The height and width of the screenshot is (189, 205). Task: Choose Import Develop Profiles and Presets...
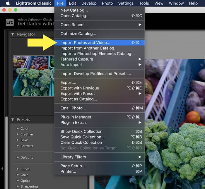[100, 74]
